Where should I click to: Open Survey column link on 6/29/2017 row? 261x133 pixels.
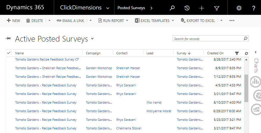click(x=190, y=111)
